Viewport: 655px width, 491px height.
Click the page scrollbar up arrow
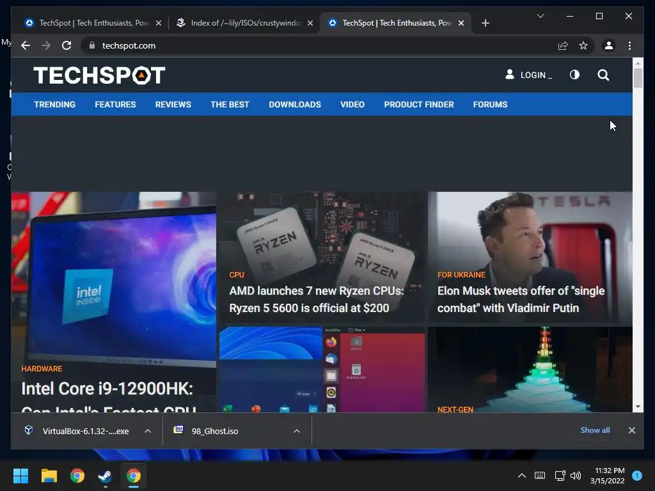pyautogui.click(x=638, y=64)
